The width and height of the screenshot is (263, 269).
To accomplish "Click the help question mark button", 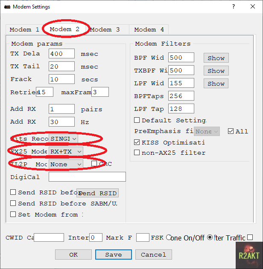I will (234, 6).
